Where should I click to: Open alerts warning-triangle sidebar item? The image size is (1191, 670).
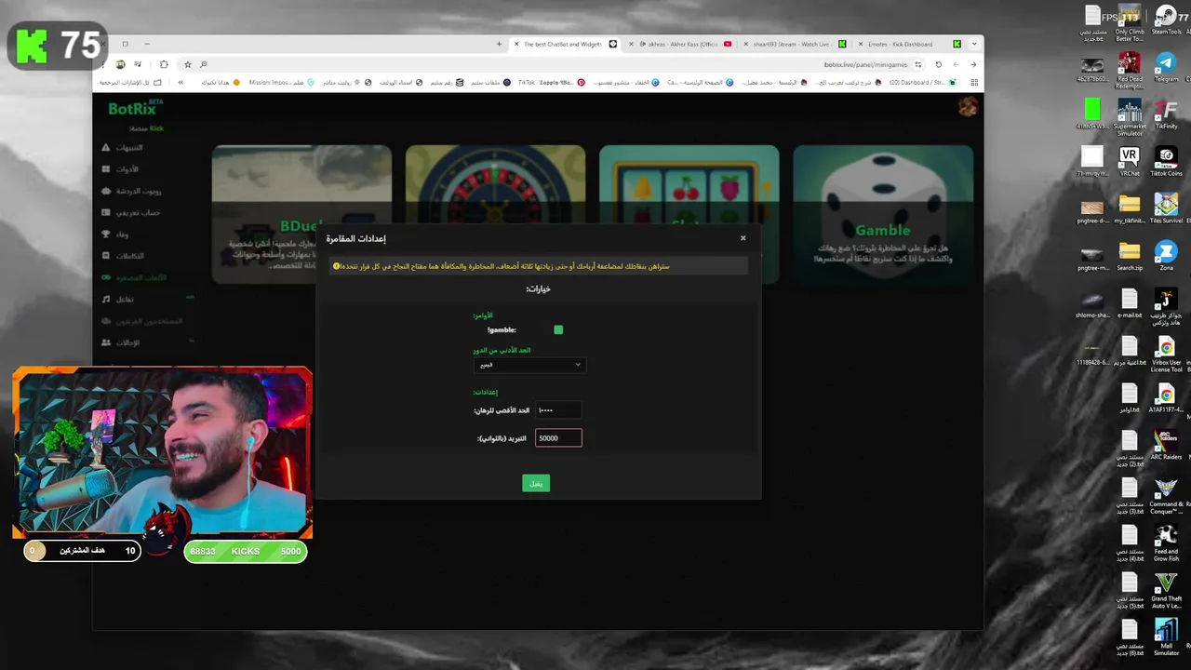pos(124,148)
